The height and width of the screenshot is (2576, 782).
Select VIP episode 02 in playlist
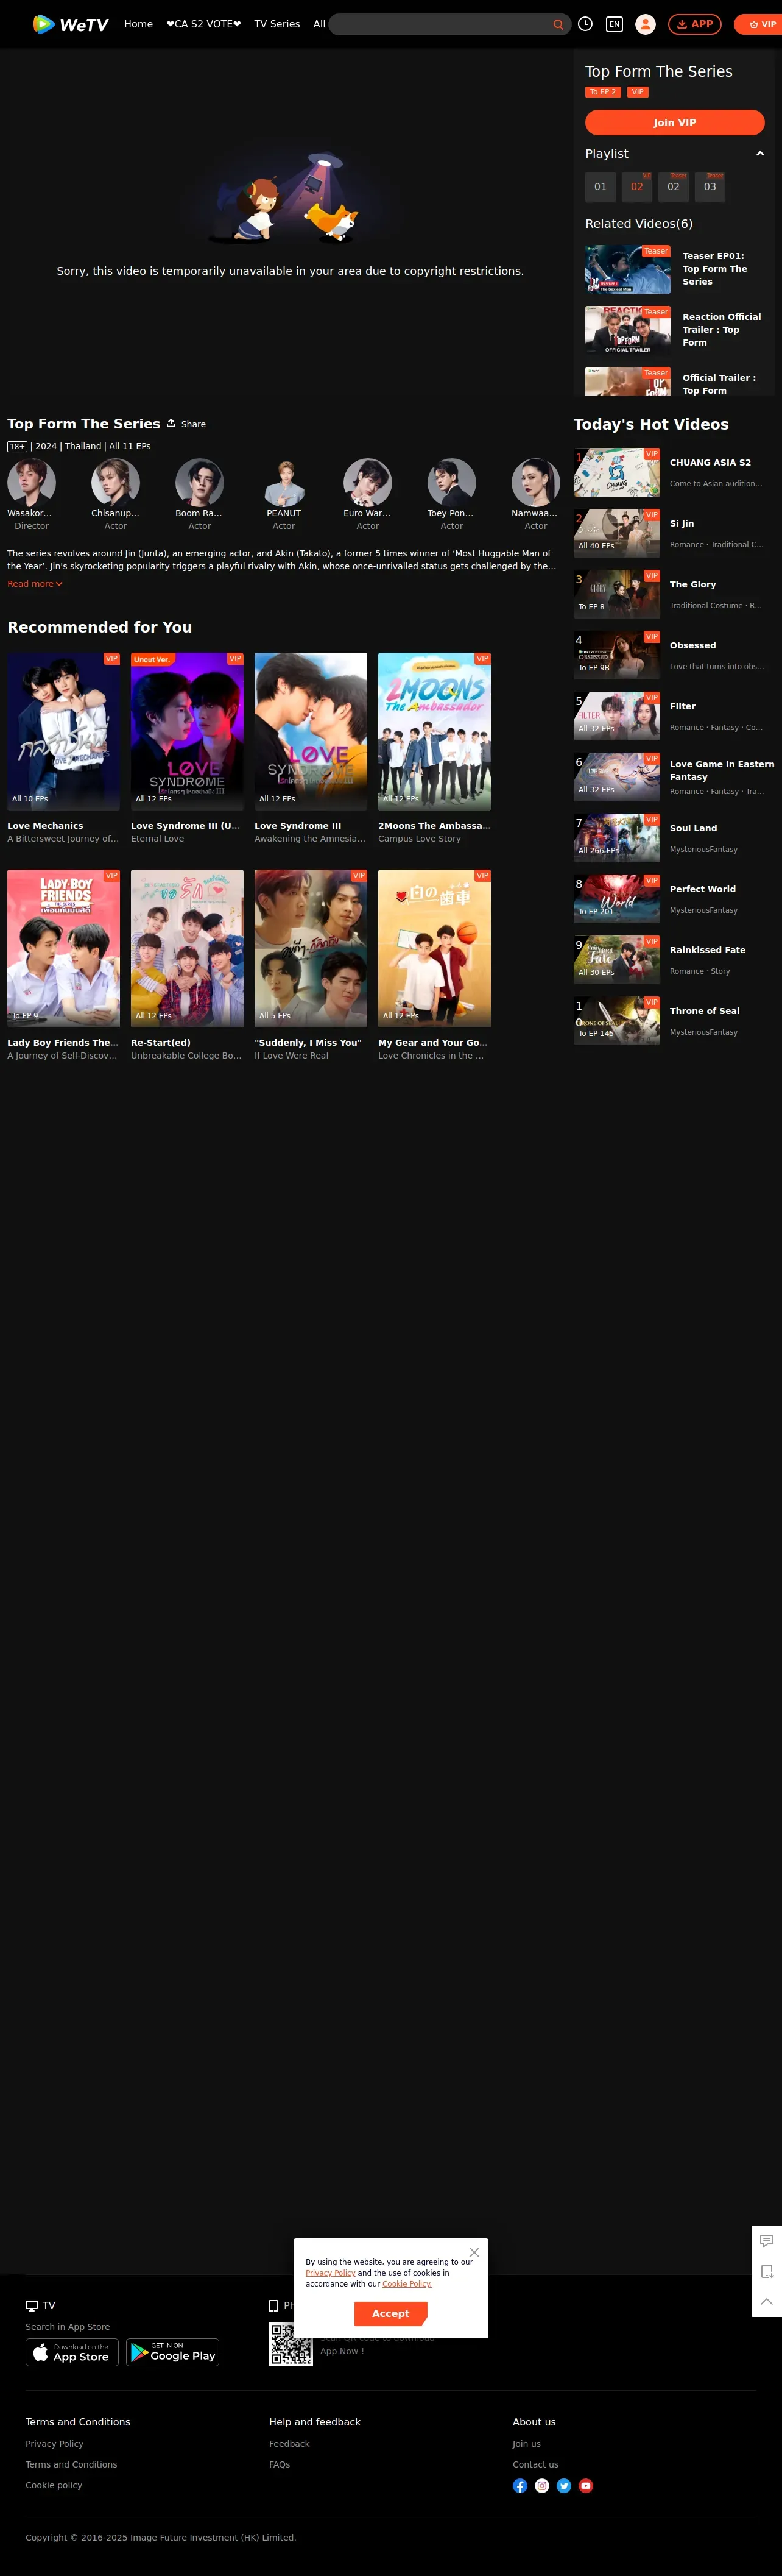[x=637, y=187]
